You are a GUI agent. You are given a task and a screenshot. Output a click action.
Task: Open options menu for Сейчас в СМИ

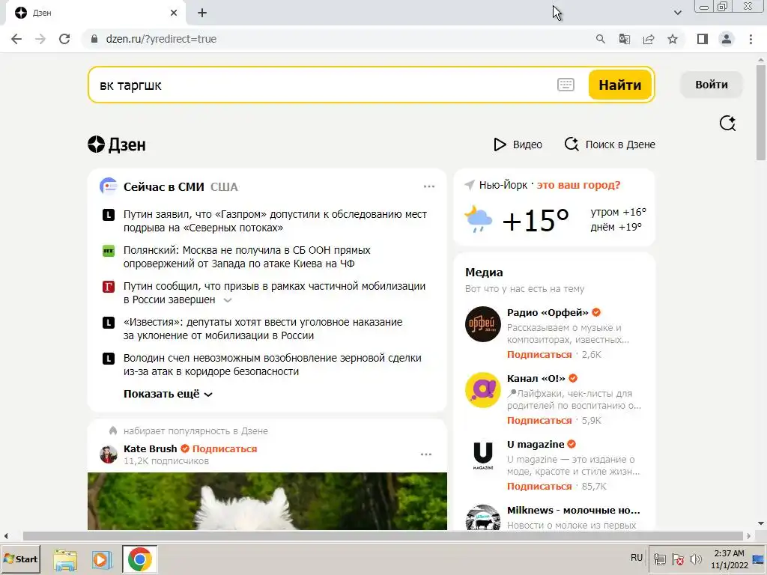429,186
